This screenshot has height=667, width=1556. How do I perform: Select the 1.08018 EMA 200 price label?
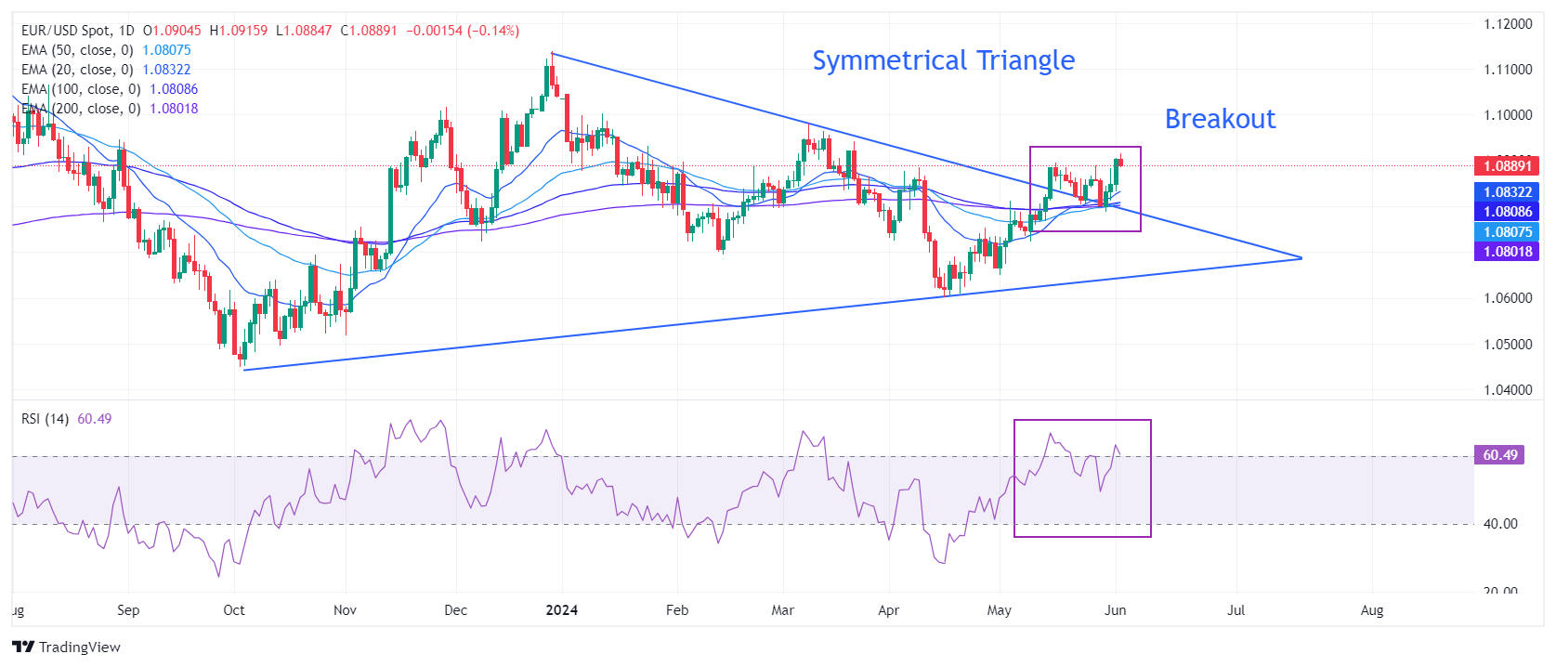[x=1506, y=252]
